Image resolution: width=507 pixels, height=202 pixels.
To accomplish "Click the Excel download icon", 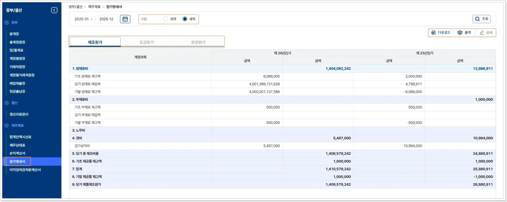I will [x=434, y=33].
